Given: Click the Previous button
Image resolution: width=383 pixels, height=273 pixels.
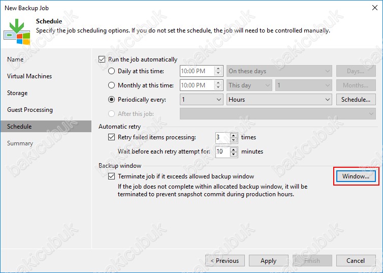Looking at the screenshot, I should click(x=225, y=260).
